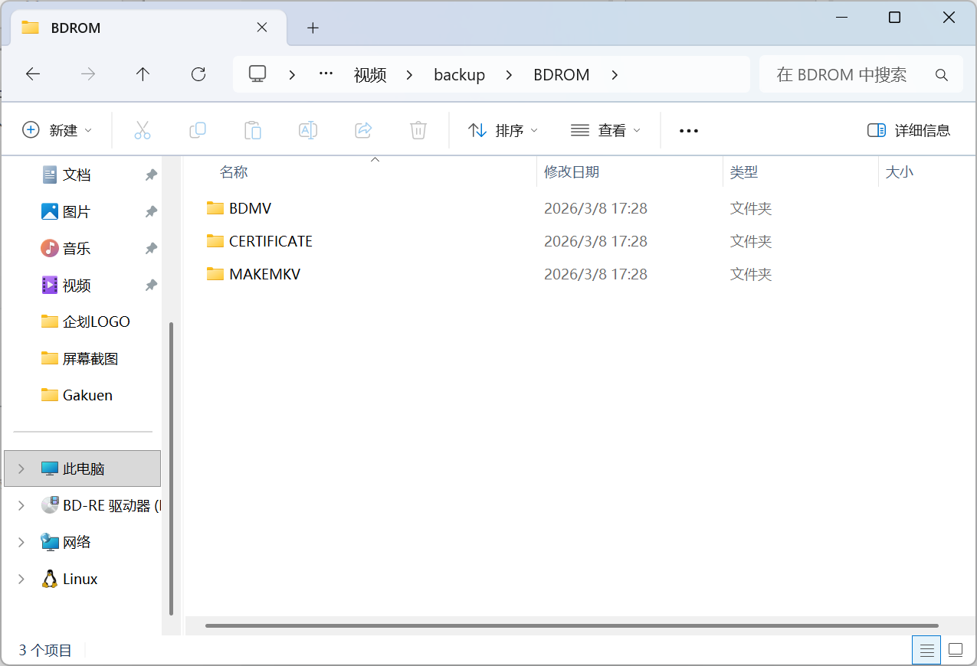This screenshot has height=666, width=977.
Task: Unpin 音乐 using its pin icon
Action: (x=151, y=249)
